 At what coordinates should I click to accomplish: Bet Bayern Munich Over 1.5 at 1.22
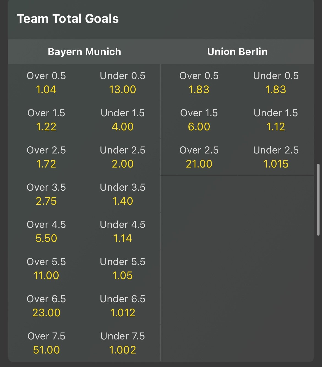tap(46, 120)
